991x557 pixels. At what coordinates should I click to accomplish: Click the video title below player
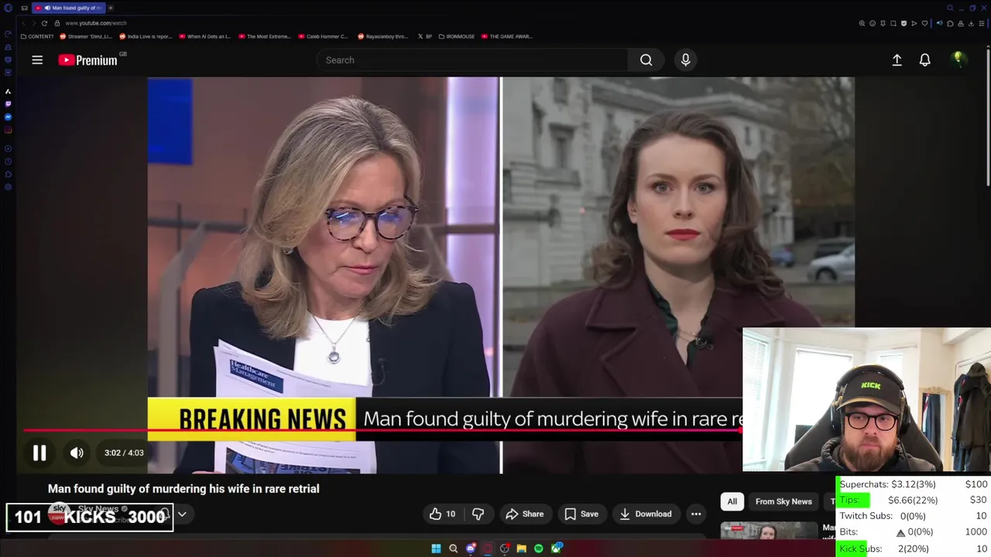[x=183, y=489]
